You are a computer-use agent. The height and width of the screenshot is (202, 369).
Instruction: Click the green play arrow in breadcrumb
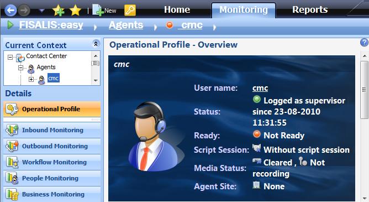[10, 25]
